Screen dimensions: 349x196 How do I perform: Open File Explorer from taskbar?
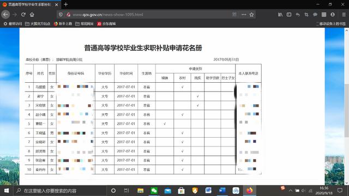coord(141,191)
